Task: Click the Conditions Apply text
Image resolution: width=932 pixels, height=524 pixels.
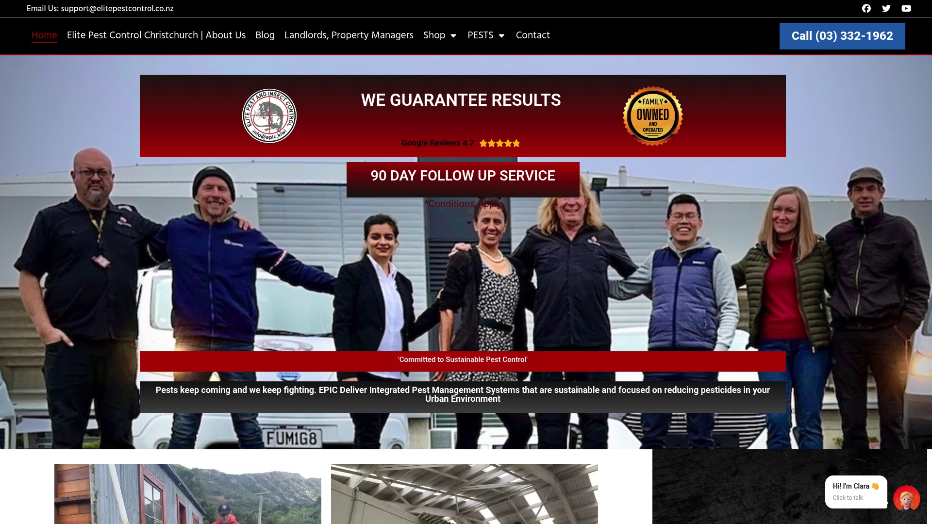Action: pyautogui.click(x=463, y=204)
